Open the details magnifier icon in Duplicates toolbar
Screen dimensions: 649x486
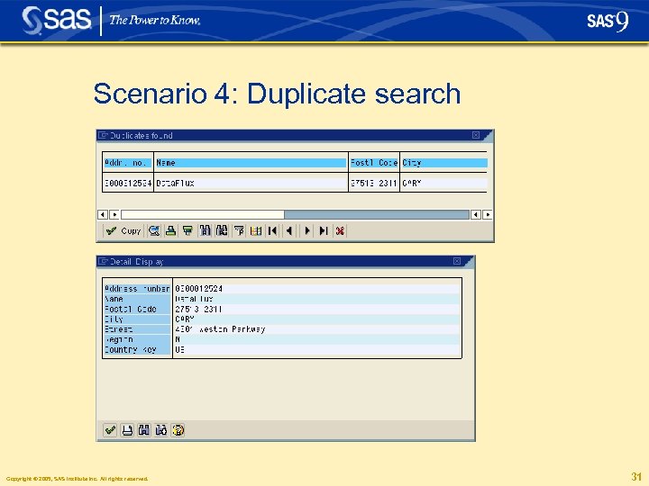point(154,230)
